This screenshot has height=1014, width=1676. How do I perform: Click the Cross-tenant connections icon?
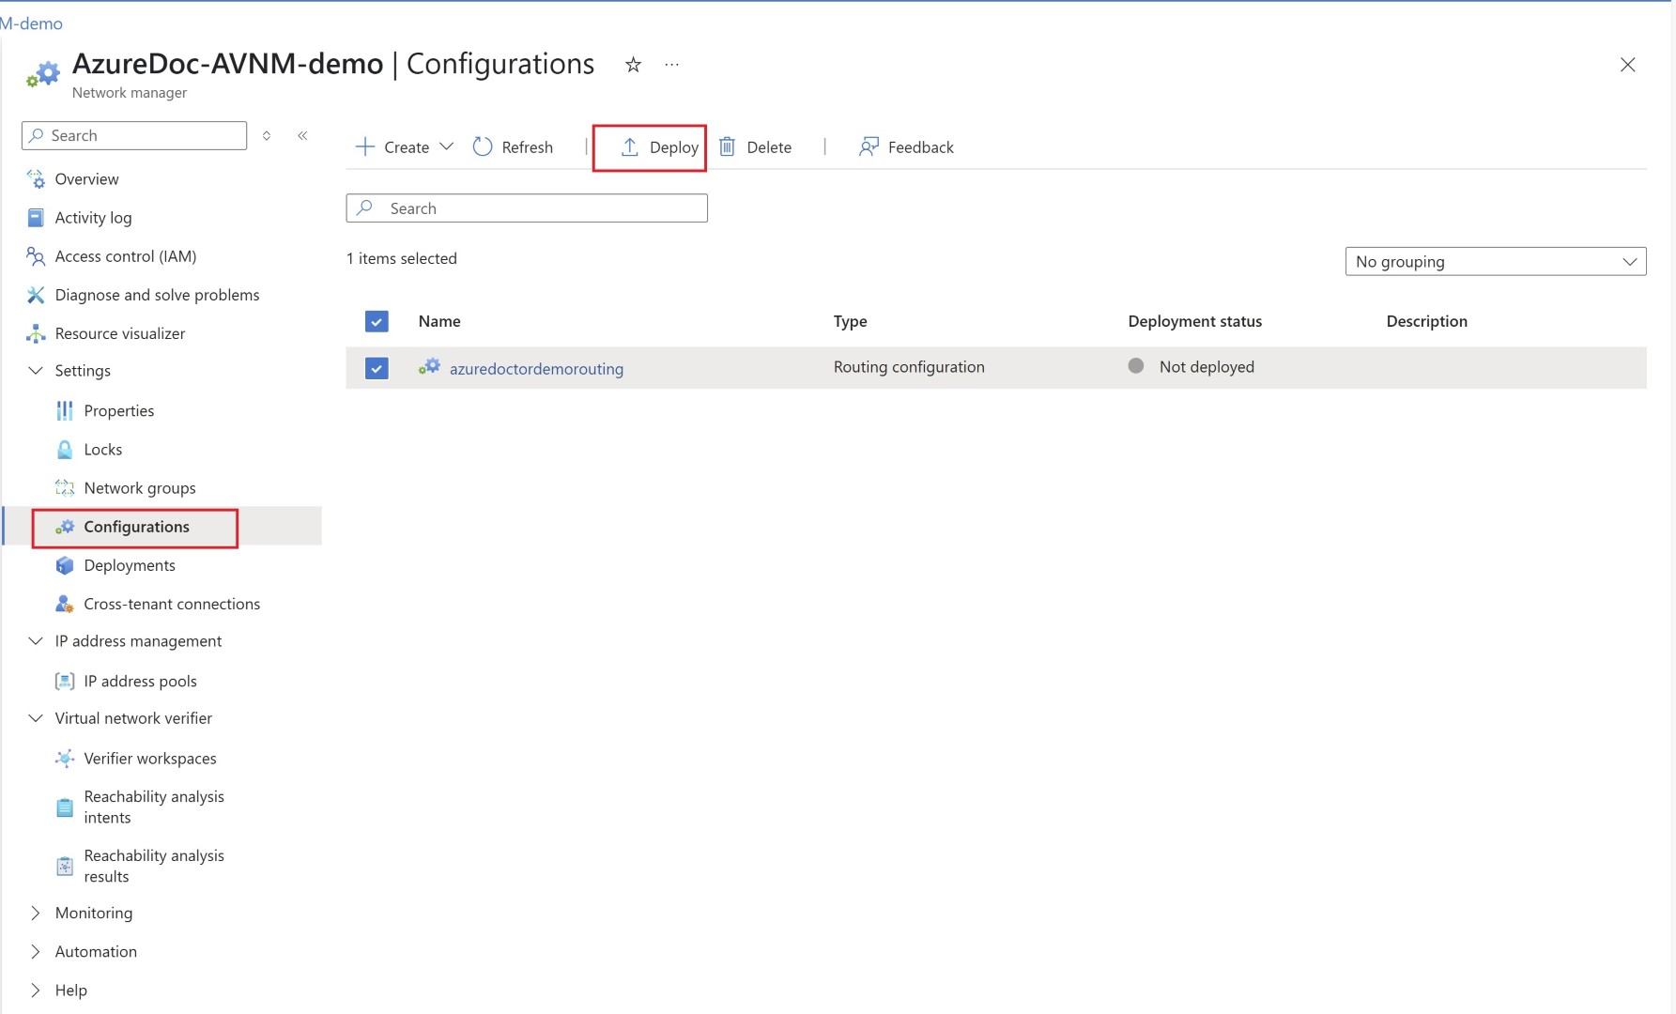(65, 604)
